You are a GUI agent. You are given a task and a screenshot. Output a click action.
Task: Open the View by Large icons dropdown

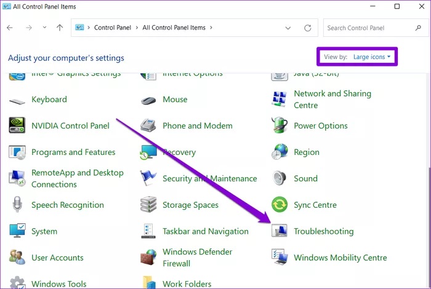tap(372, 57)
